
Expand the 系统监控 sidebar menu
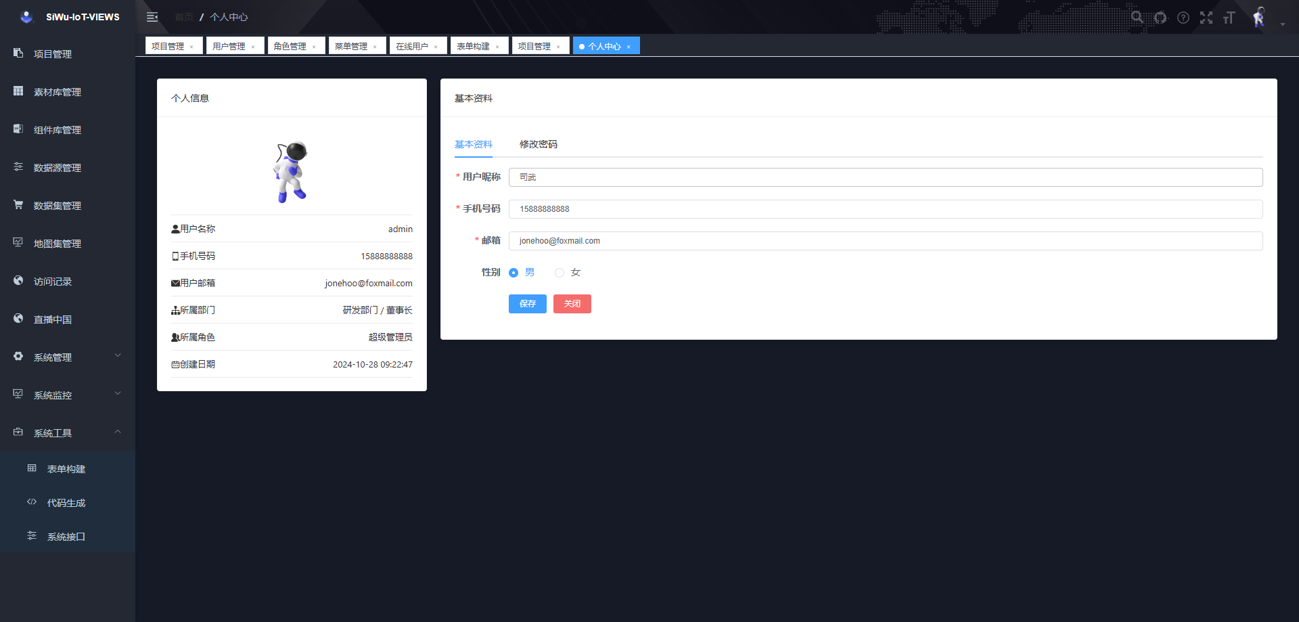pyautogui.click(x=68, y=395)
